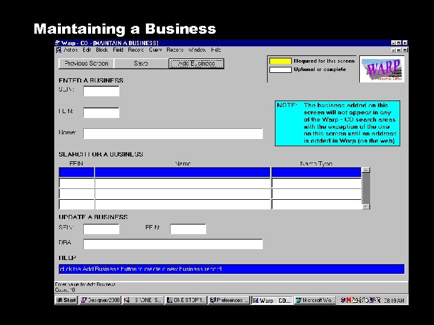Click the Warp window title bar icon
Viewport: 434px width, 325px height.
click(x=58, y=43)
